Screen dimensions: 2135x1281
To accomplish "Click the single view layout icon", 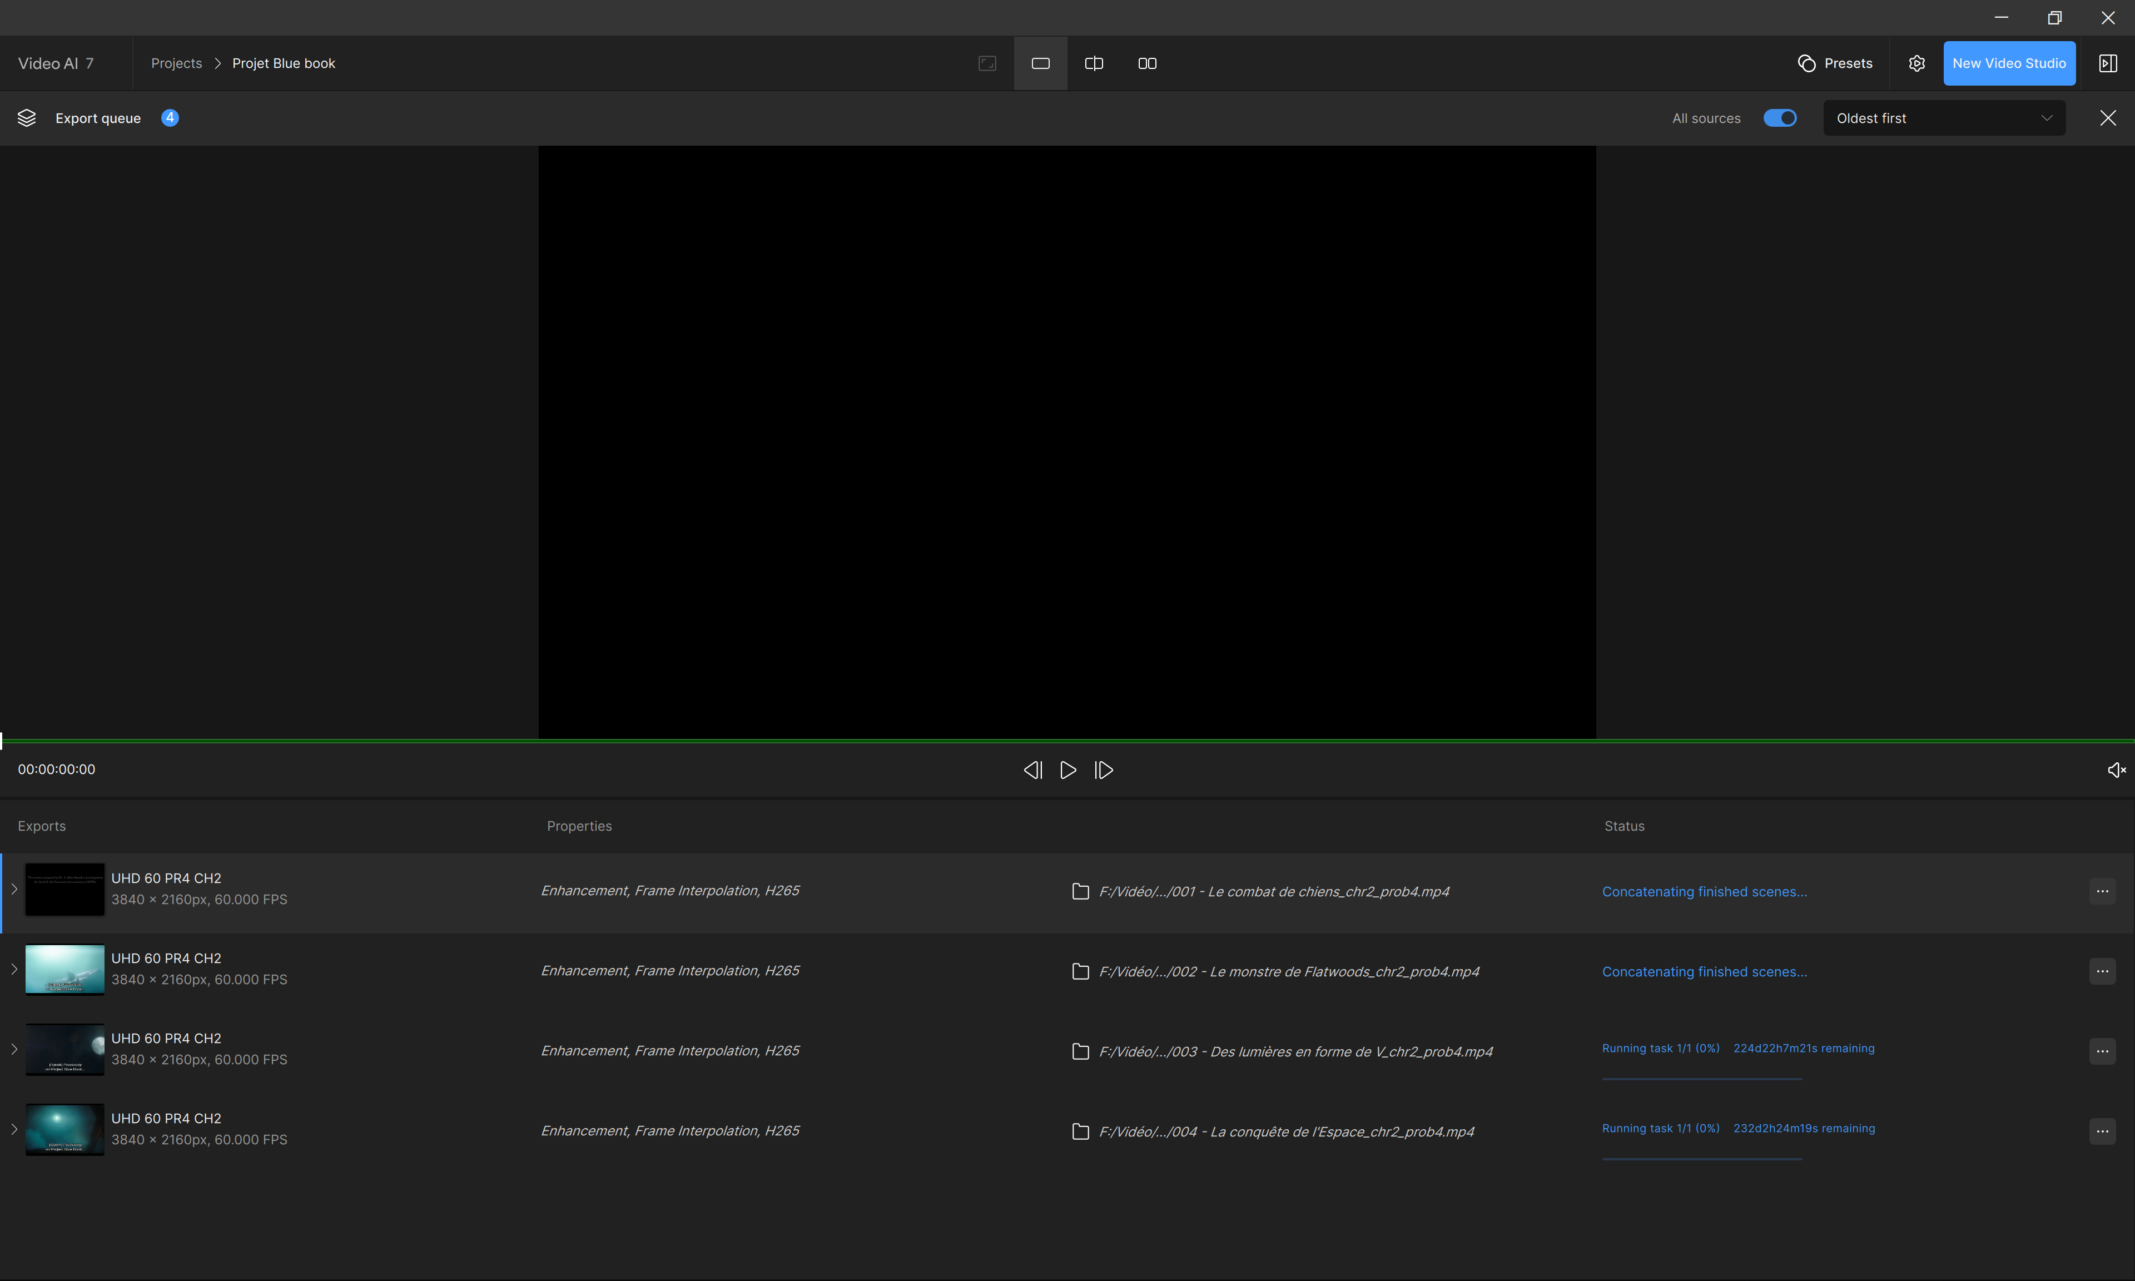I will (1040, 63).
